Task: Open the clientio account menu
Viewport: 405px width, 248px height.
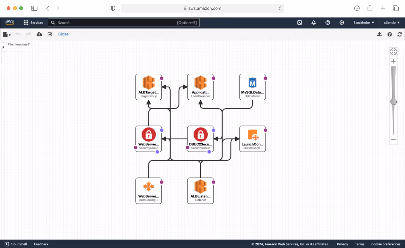Action: tap(391, 22)
